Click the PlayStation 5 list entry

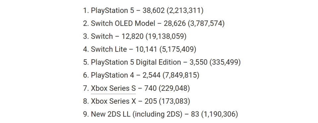click(143, 10)
